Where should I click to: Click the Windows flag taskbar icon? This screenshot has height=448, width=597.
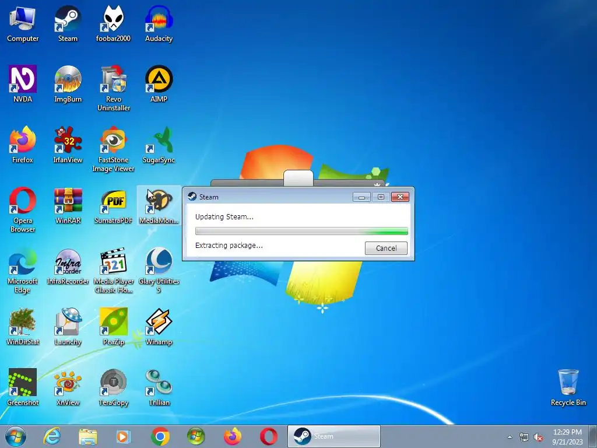coord(196,436)
